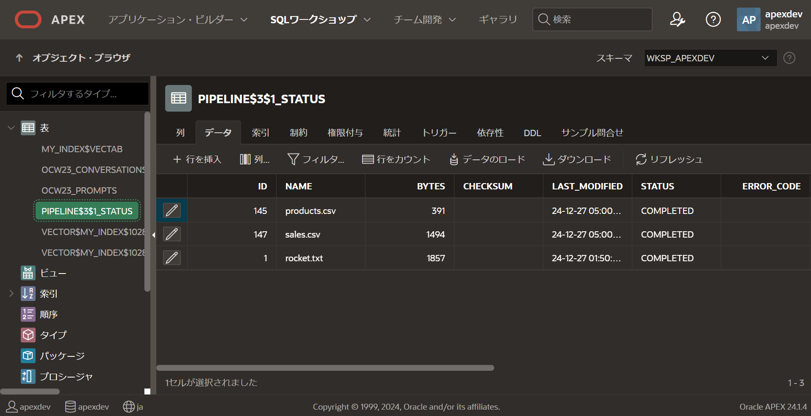Screen dimensions: 811x416
Task: Click the up arrow beside オブジェクト・ブラウザ
Action: (x=19, y=57)
